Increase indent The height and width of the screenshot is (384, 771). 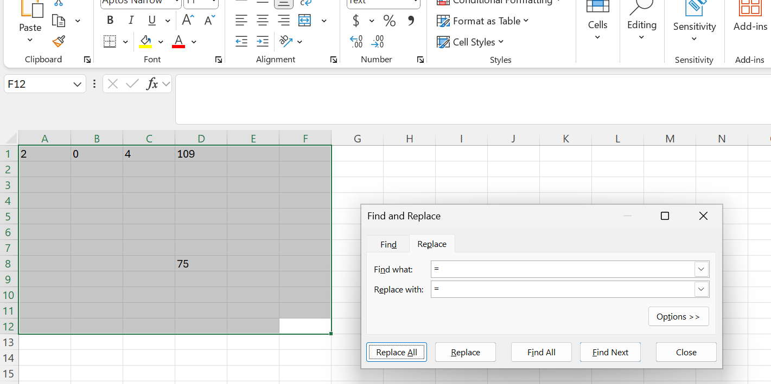tap(263, 42)
